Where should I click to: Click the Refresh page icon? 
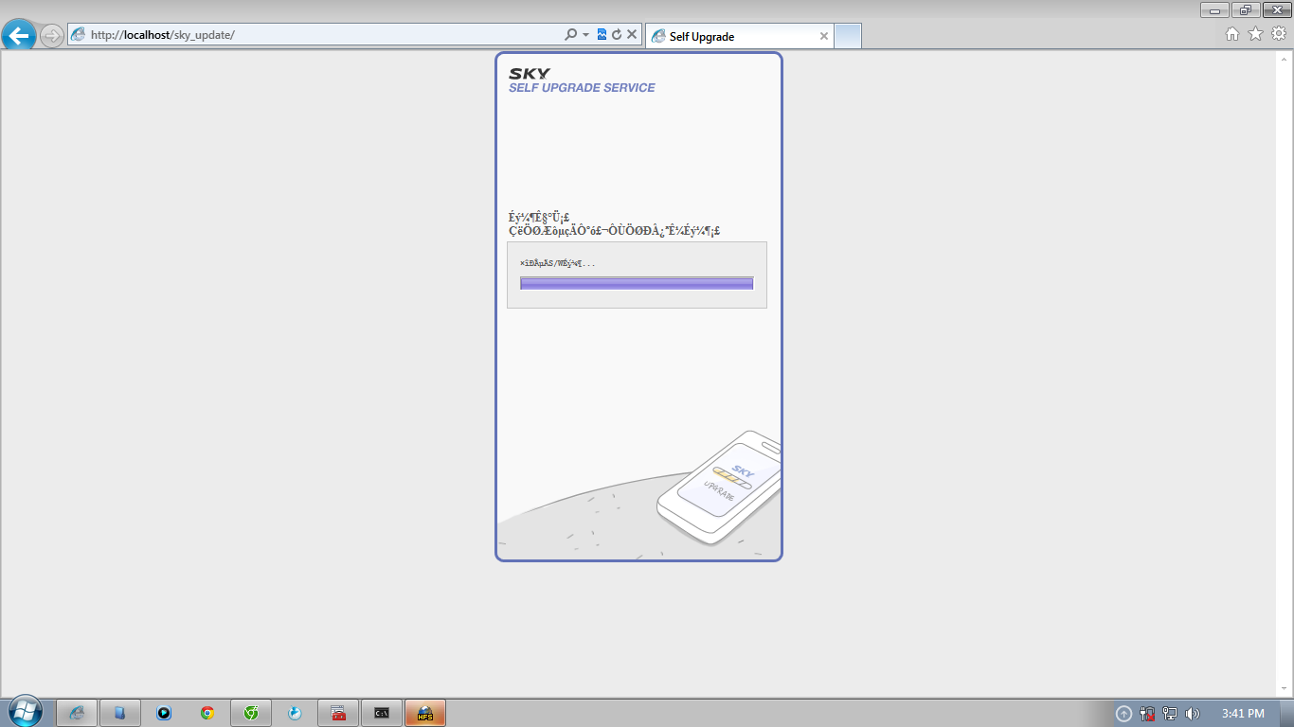point(617,35)
